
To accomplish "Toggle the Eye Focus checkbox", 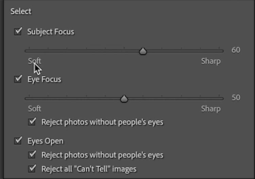I will 18,79.
